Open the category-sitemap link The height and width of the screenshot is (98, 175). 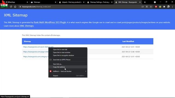coord(36,57)
